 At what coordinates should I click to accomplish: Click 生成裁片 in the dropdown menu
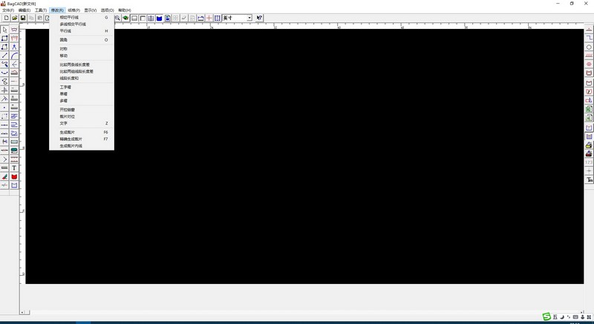tap(68, 132)
